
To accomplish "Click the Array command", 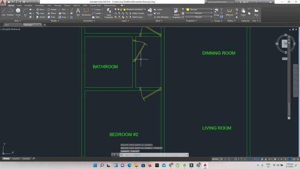I will click(x=62, y=17).
